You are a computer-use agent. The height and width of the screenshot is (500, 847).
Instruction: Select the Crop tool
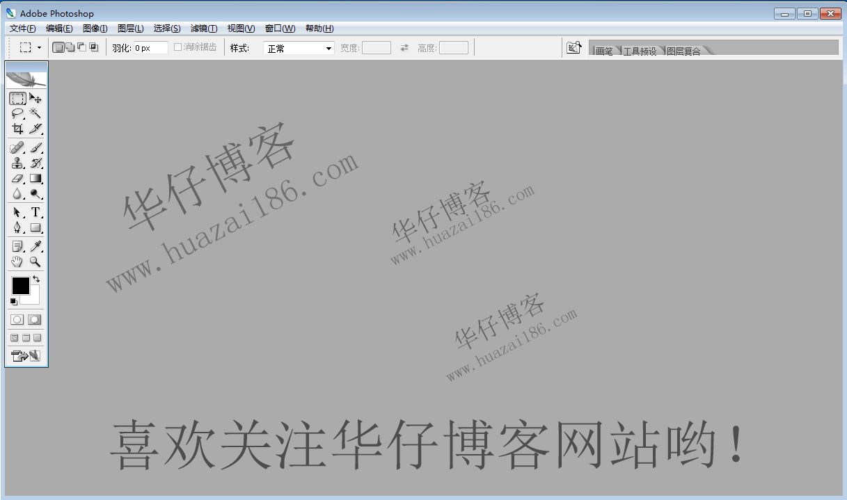pyautogui.click(x=17, y=128)
